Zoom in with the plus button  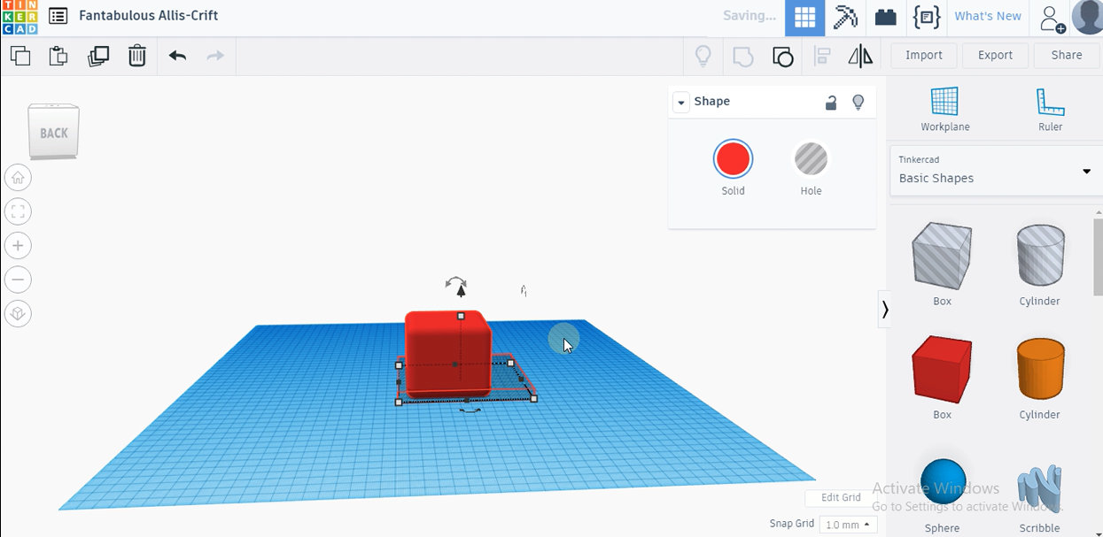[x=18, y=246]
